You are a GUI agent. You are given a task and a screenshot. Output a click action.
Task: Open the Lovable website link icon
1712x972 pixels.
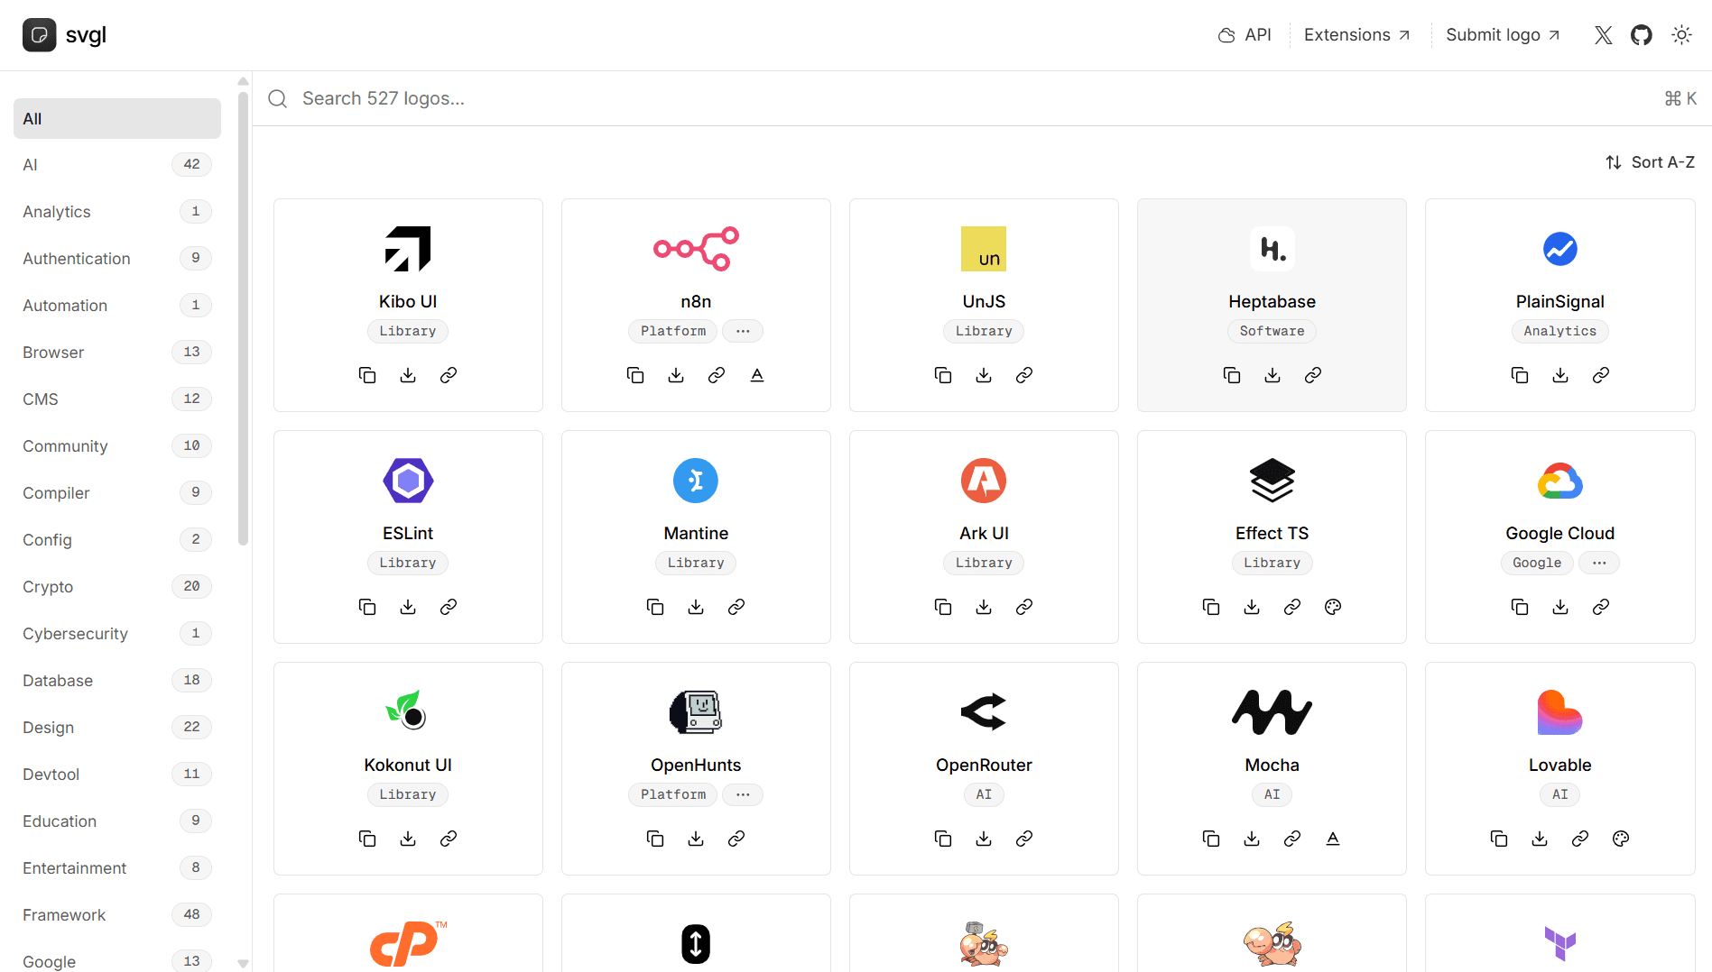[1580, 839]
